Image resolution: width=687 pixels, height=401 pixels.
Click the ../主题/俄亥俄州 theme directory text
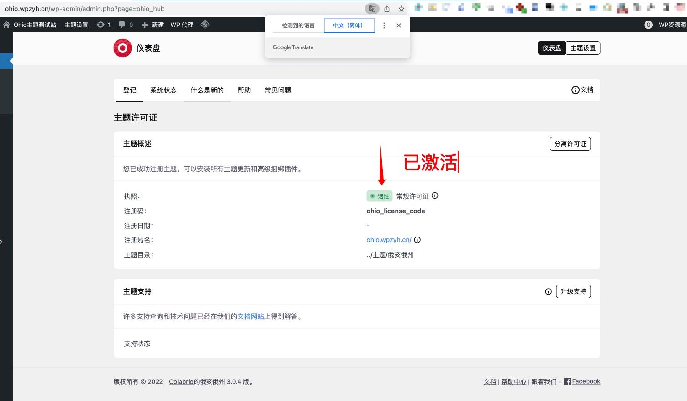[x=390, y=255]
